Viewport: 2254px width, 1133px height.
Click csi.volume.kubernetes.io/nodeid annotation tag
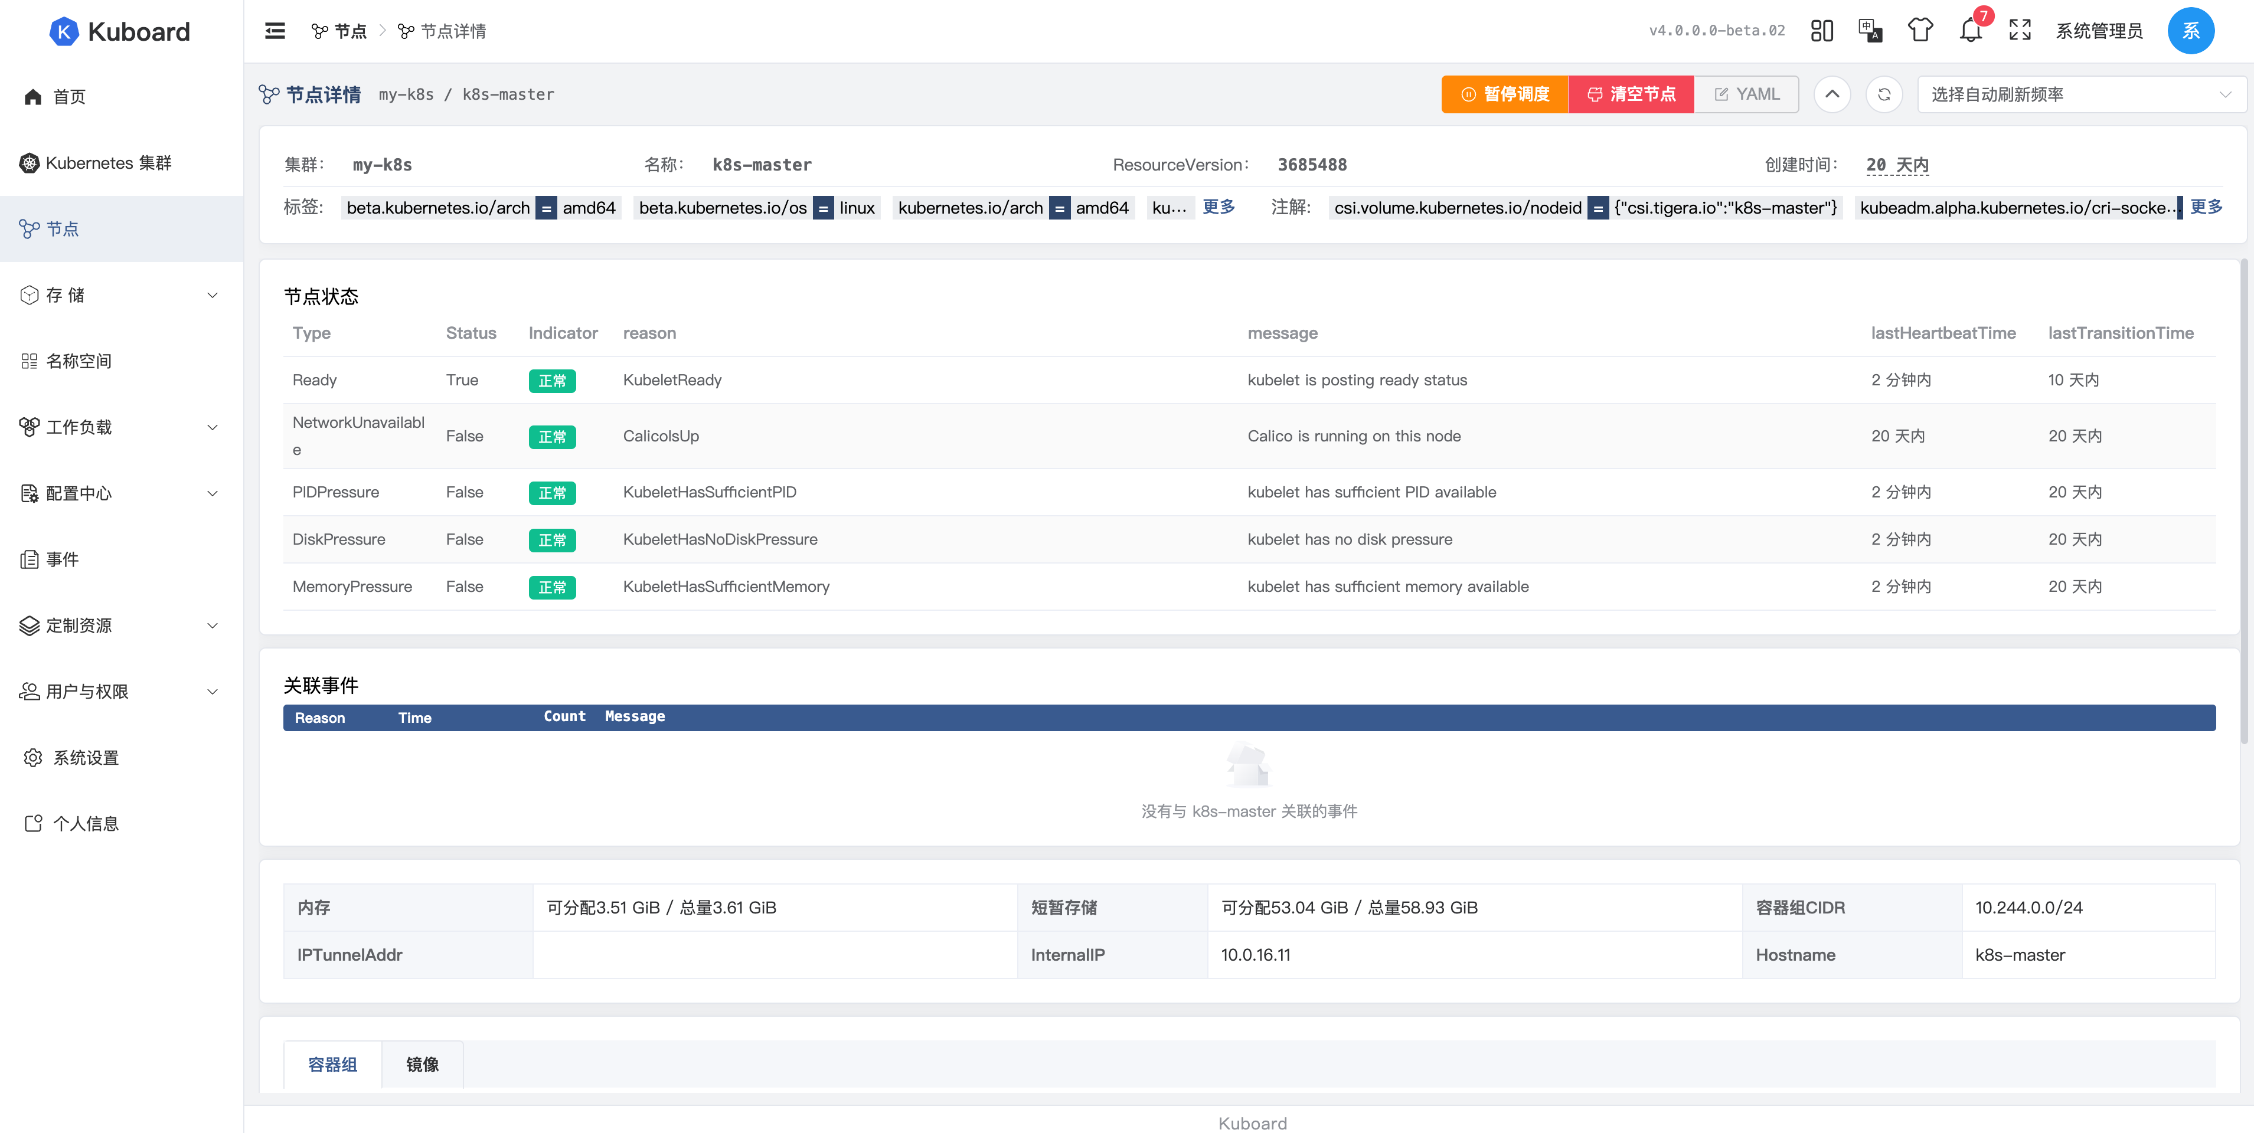tap(1586, 207)
